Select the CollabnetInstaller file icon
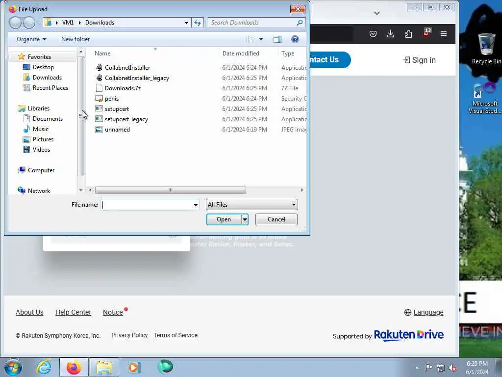Screen dimensions: 502x377 (99, 67)
